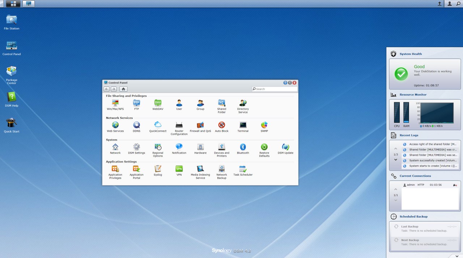Open the Resource Monitor widget title
The height and width of the screenshot is (258, 463).
coord(413,95)
